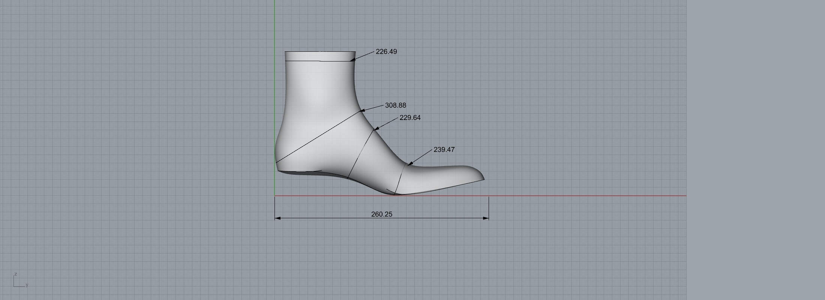Image resolution: width=825 pixels, height=300 pixels.
Task: Select the 226.49 dimension label
Action: click(x=386, y=52)
